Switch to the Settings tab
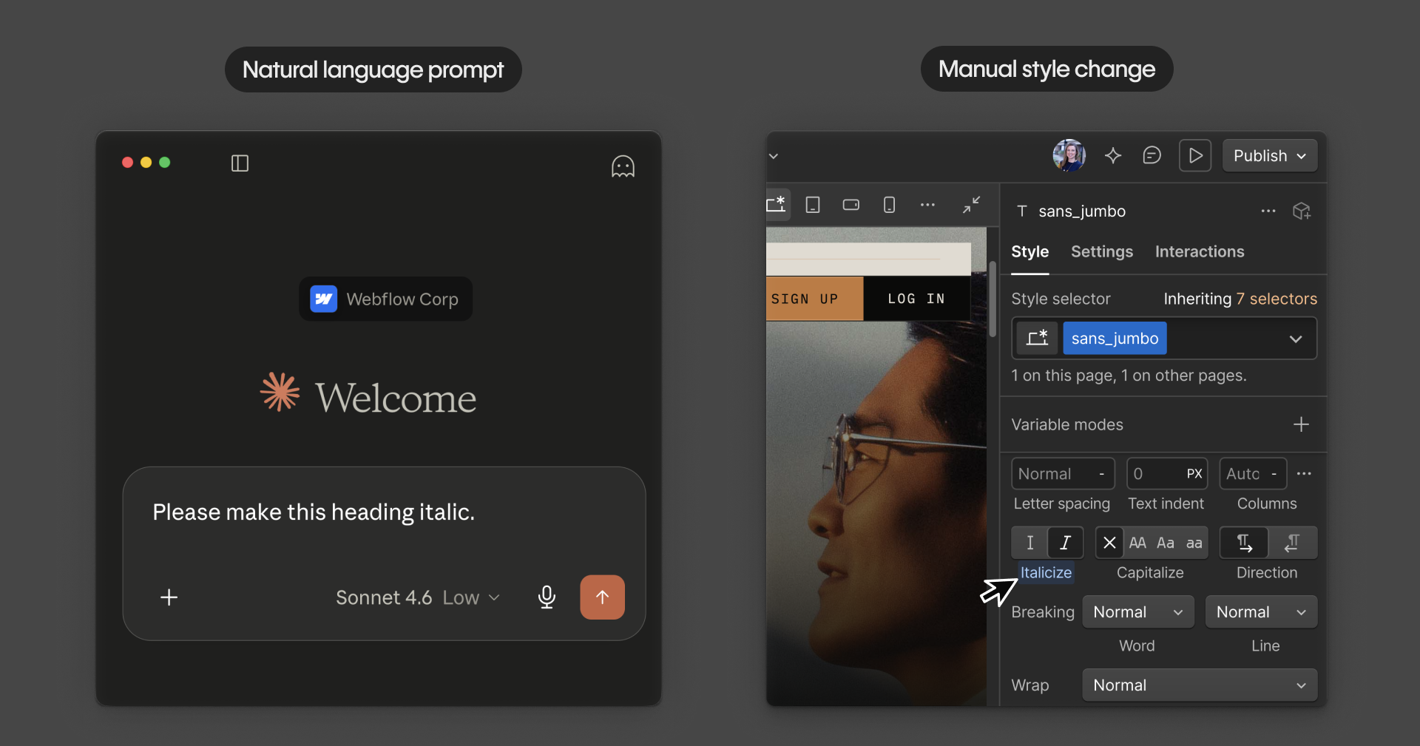This screenshot has width=1420, height=746. point(1101,252)
